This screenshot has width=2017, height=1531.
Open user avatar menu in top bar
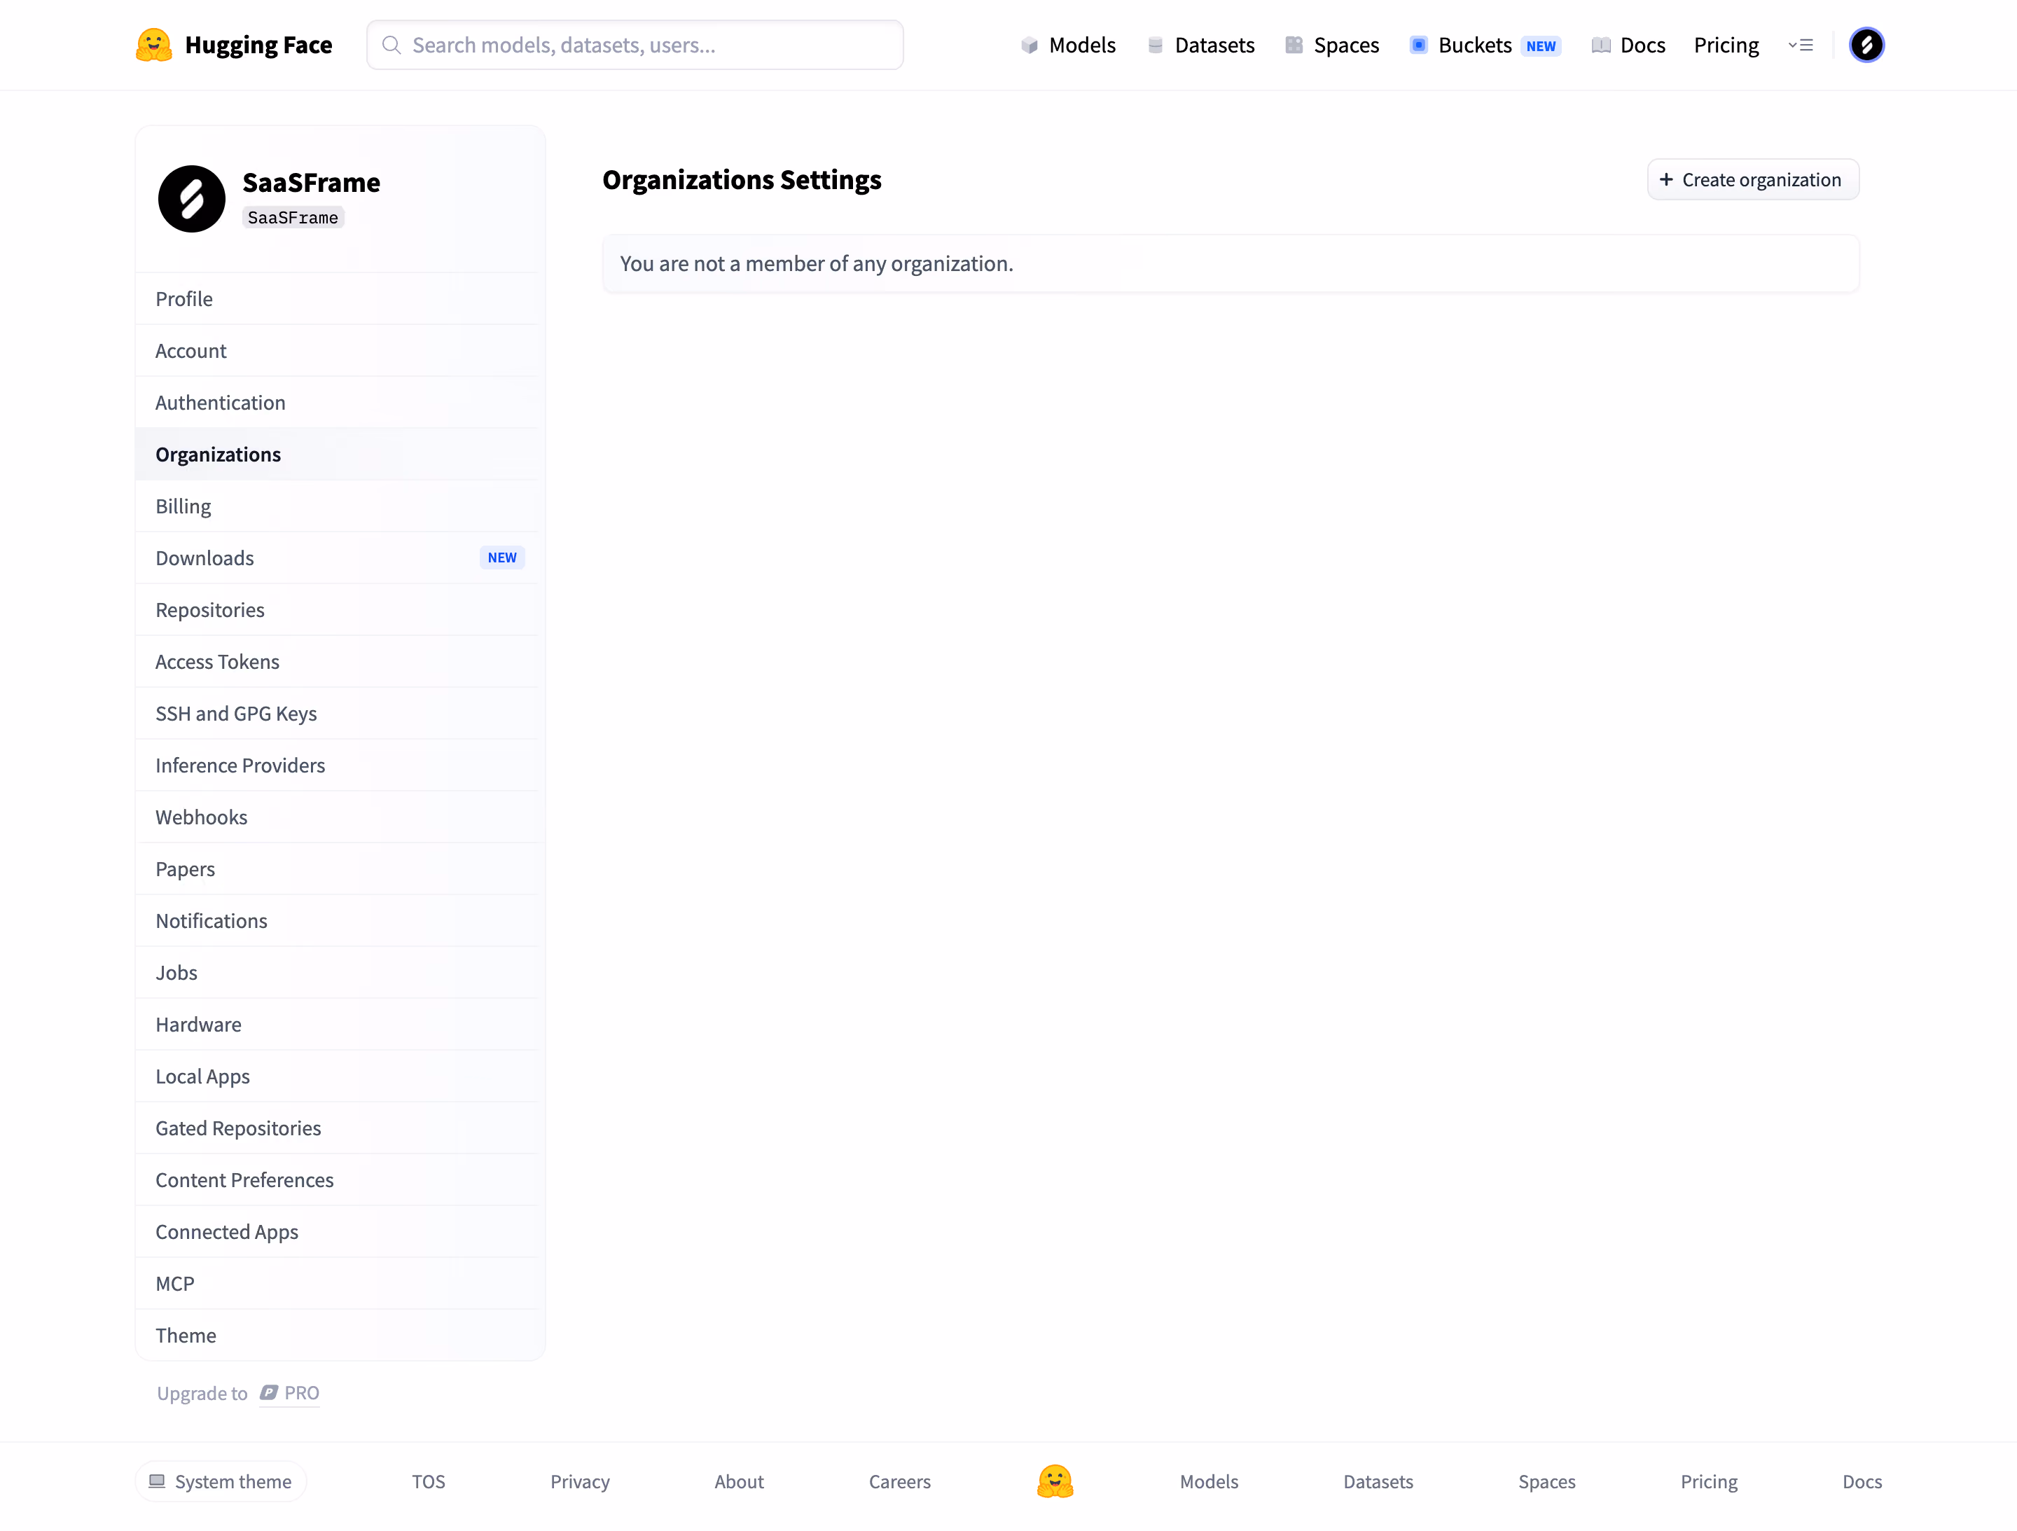(1866, 45)
